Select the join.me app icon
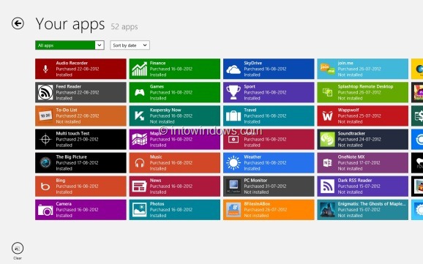 (x=328, y=69)
